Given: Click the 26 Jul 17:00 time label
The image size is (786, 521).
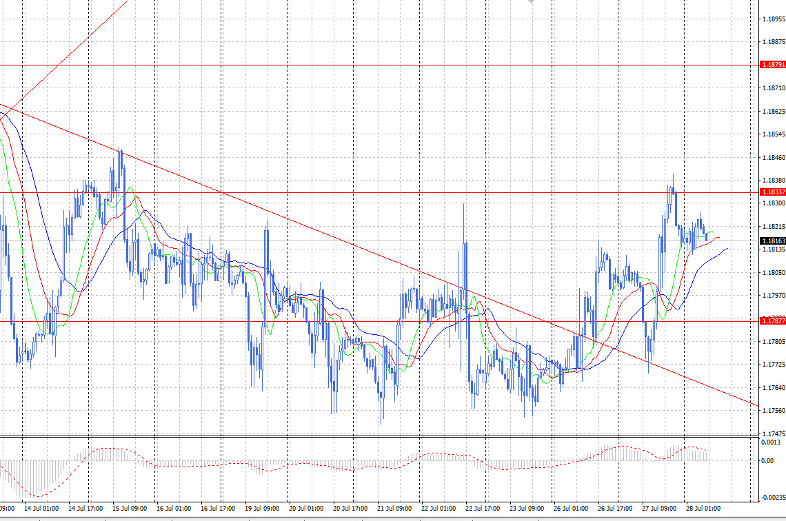Looking at the screenshot, I should (614, 509).
